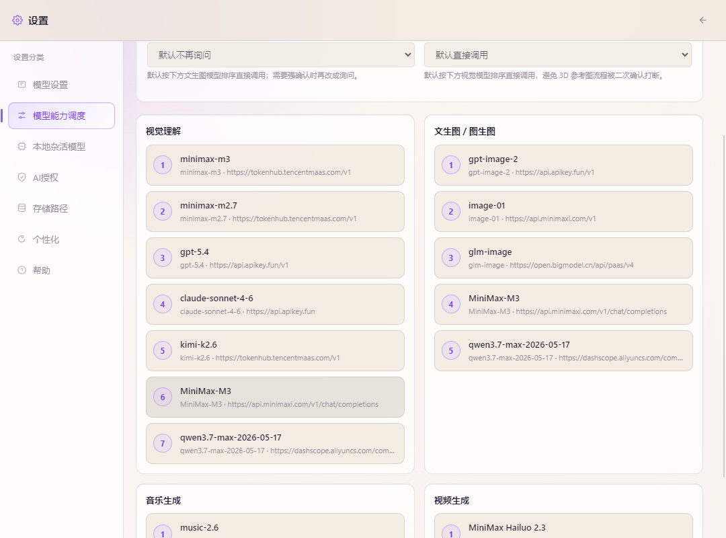Click the glm-image bigmodel URL text

point(572,265)
